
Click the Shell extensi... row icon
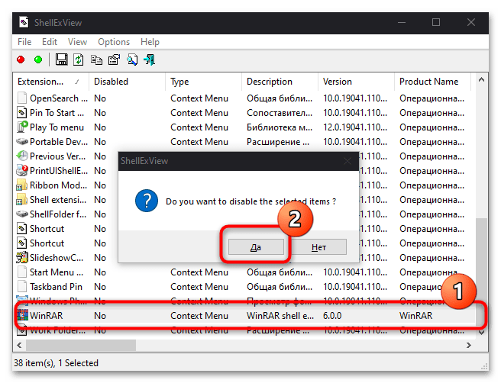21,200
